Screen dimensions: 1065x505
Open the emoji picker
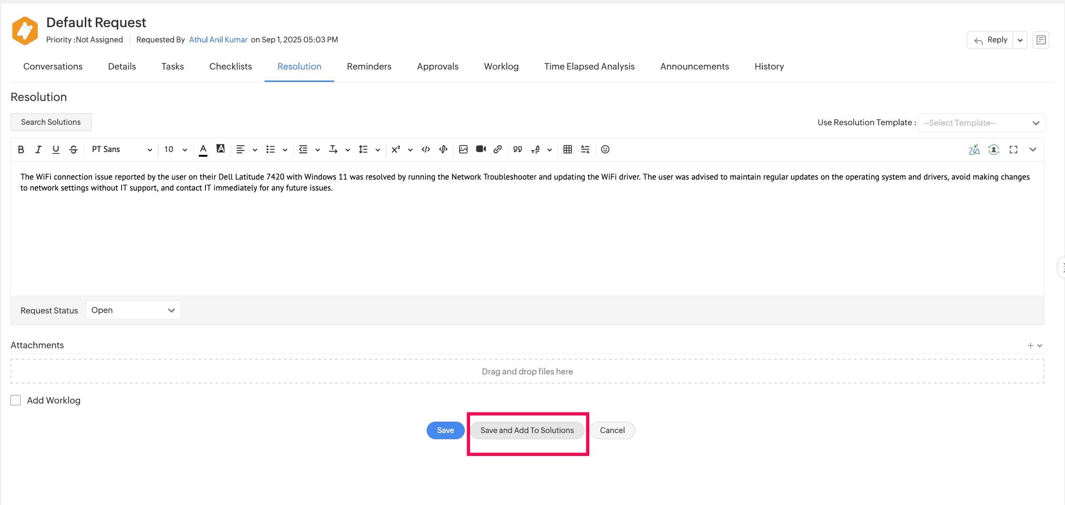pos(605,150)
